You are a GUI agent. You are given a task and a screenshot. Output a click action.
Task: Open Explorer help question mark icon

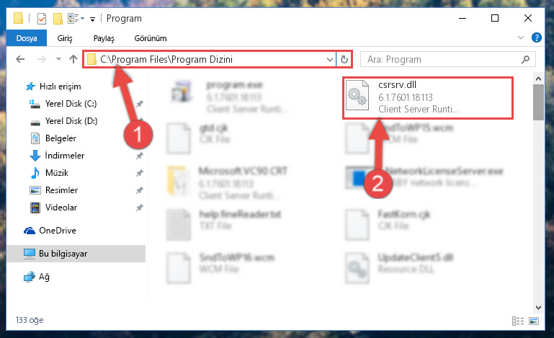pyautogui.click(x=536, y=37)
